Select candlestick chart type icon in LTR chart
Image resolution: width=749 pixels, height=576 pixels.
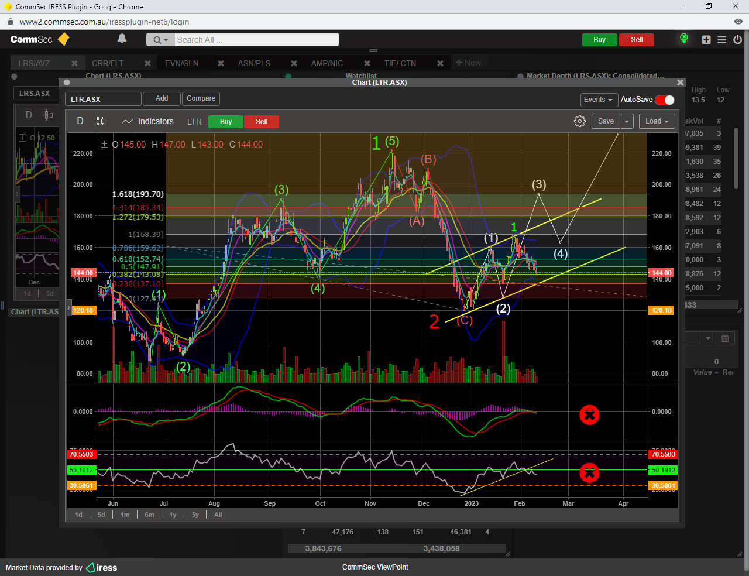point(101,121)
